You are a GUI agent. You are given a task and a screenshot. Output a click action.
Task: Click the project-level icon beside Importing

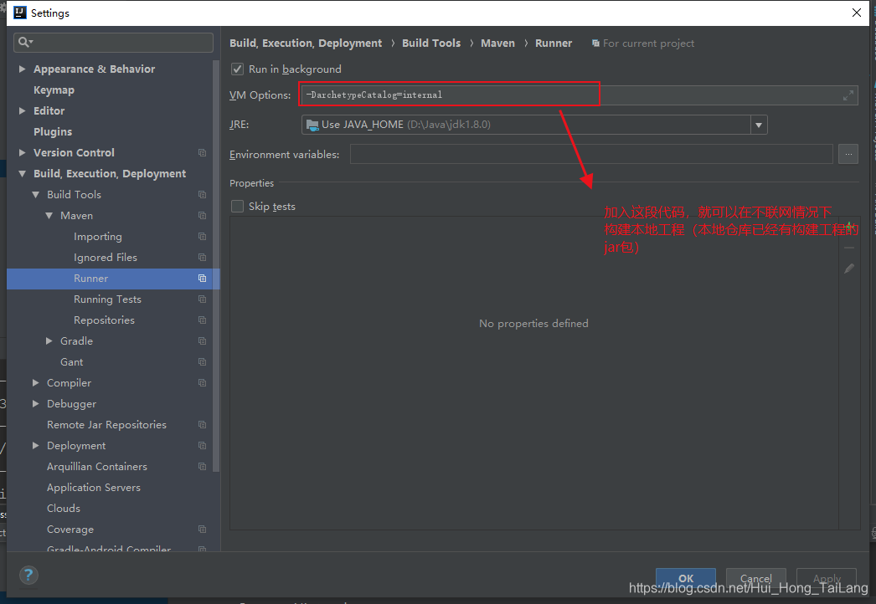click(202, 236)
